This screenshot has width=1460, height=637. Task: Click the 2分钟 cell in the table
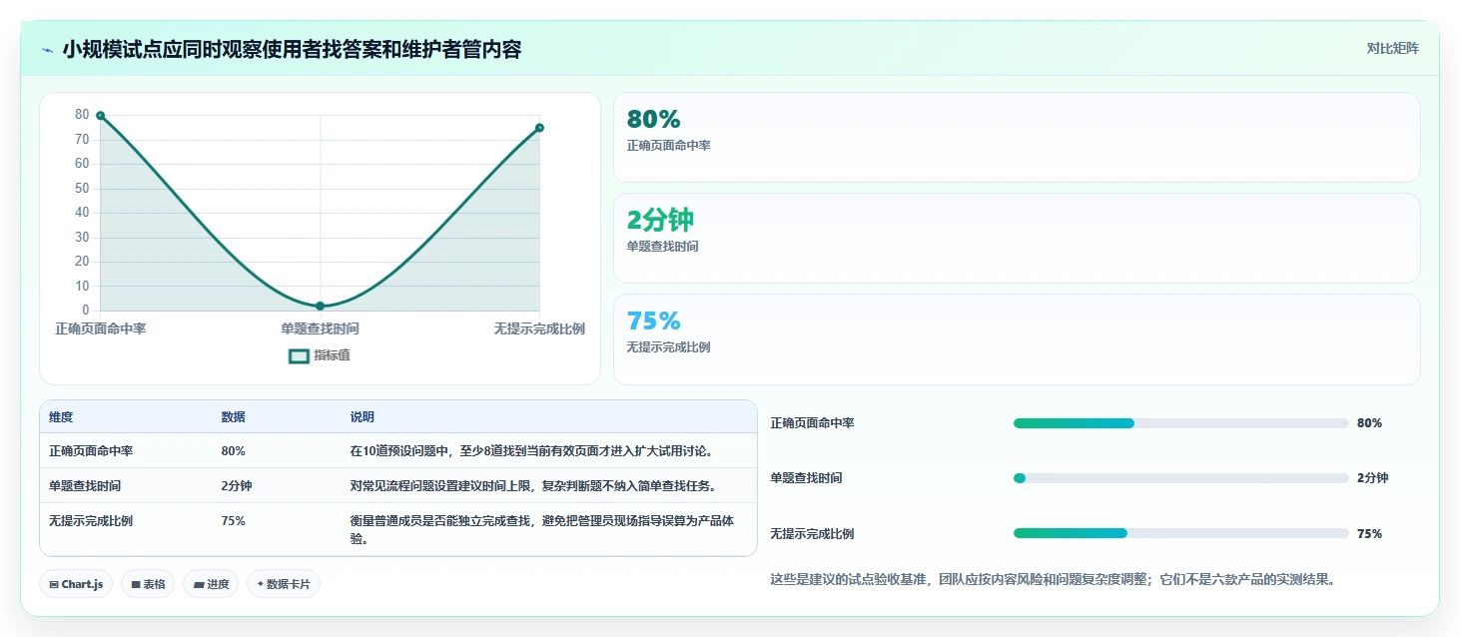tap(236, 486)
